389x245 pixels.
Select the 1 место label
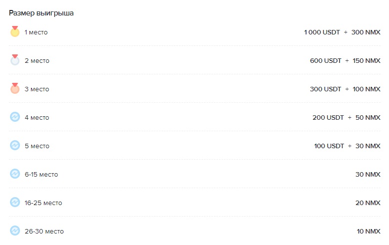pyautogui.click(x=36, y=32)
